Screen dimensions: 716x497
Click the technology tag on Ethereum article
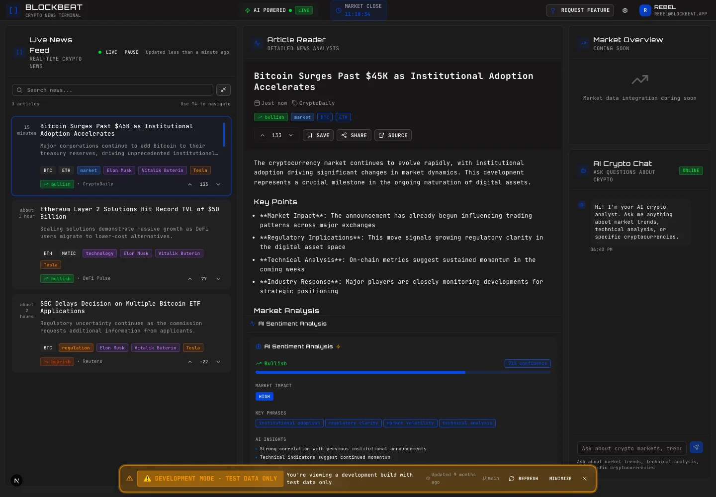point(100,253)
